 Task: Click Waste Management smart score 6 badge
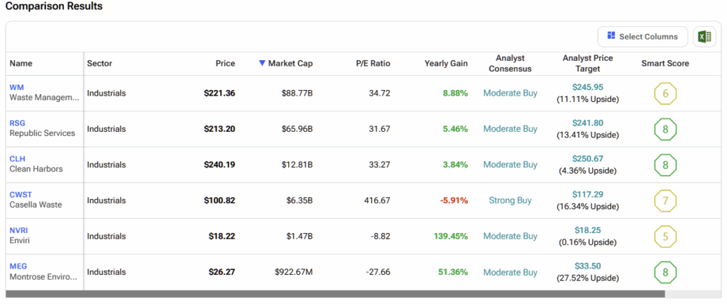coord(665,94)
